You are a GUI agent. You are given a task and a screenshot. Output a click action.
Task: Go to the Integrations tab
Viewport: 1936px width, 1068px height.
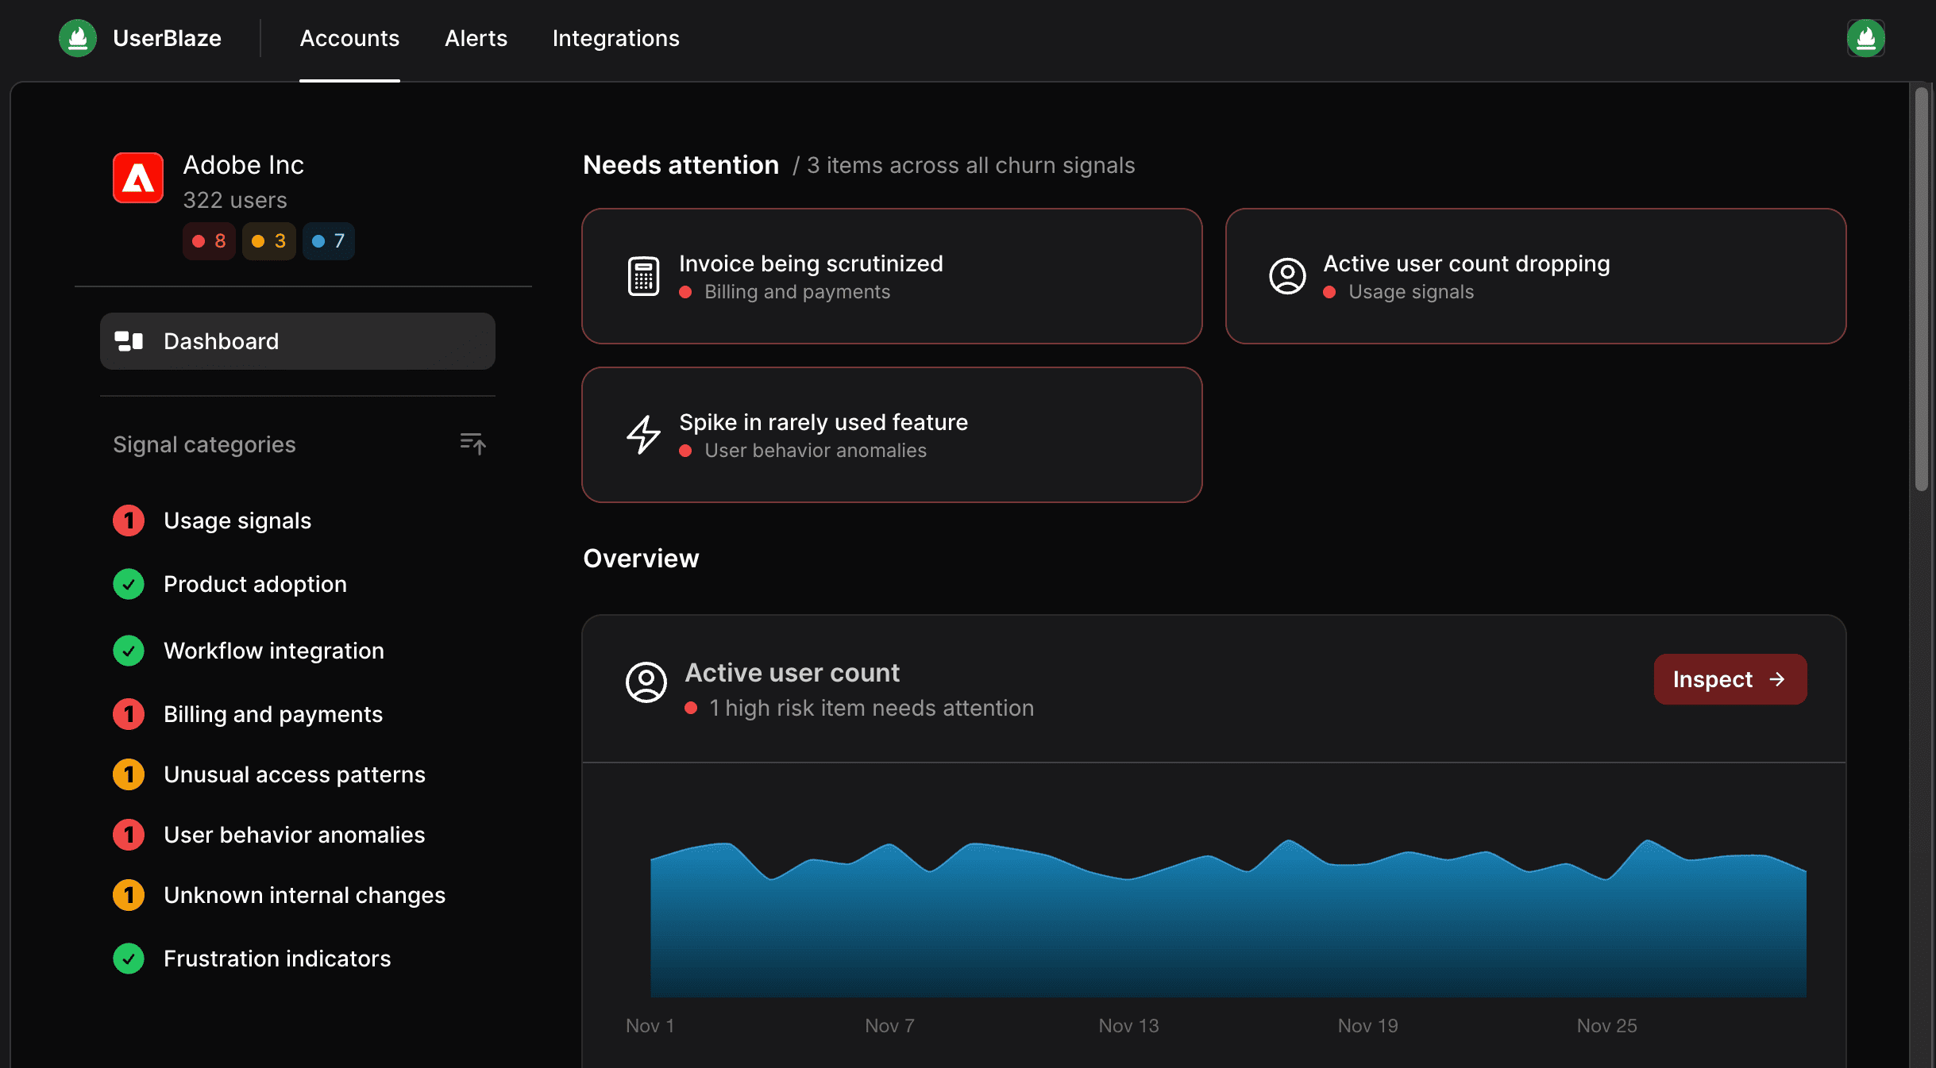tap(615, 38)
